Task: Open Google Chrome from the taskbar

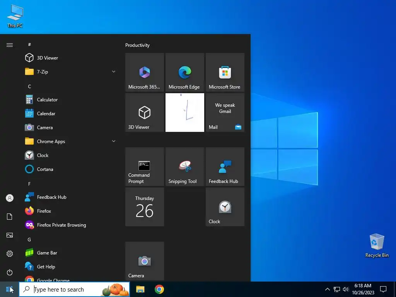Action: pos(159,289)
